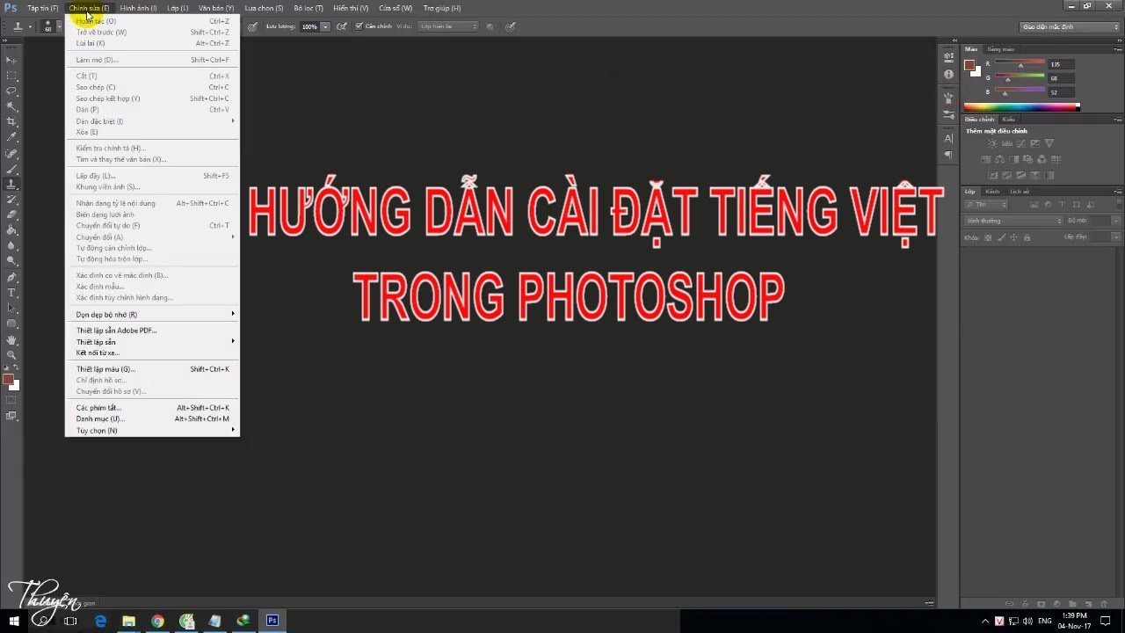This screenshot has width=1125, height=633.
Task: Choose Danh mục (U)... menu entry
Action: 152,419
